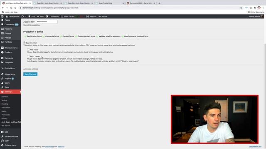Viewport: 266px width, 149px height.
Task: Open Validate email for existence link
Action: (110, 36)
